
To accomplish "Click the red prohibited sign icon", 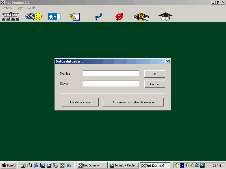I will [x=119, y=17].
